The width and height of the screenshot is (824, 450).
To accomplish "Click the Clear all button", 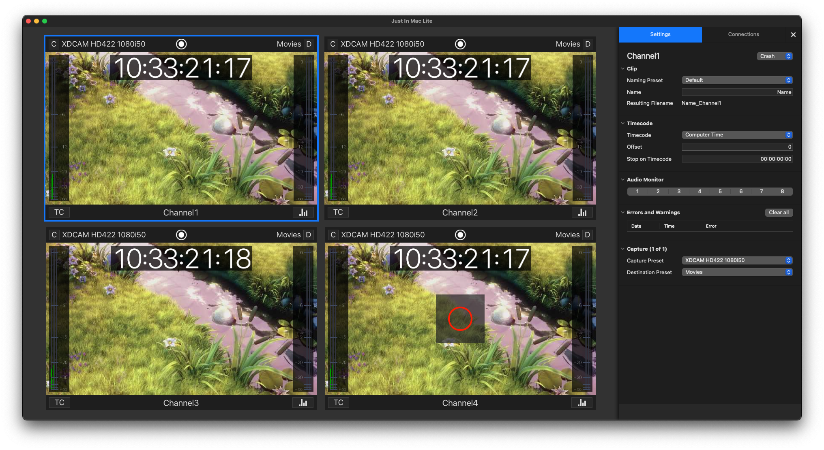I will (779, 213).
